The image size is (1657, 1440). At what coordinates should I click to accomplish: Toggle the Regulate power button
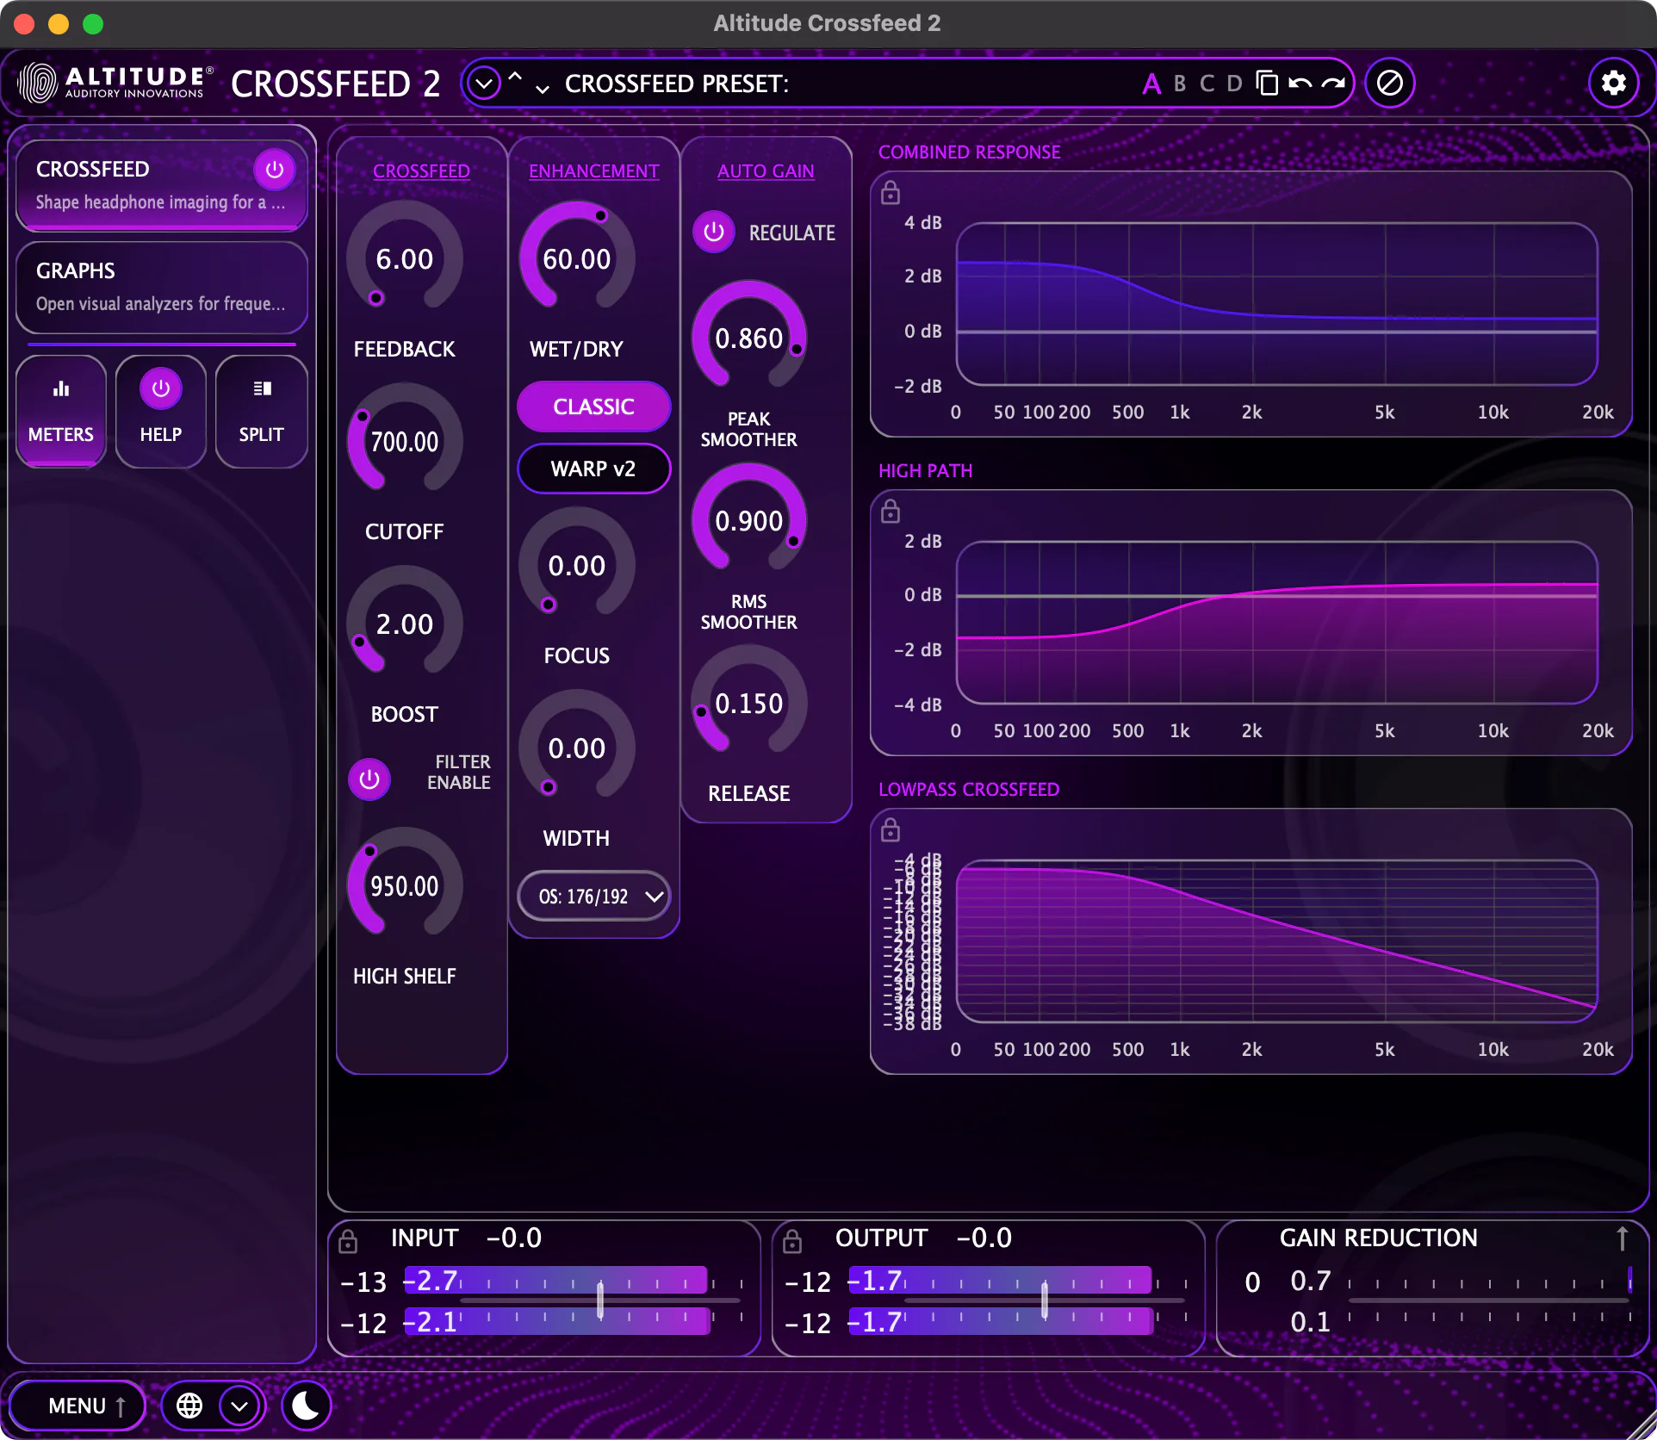click(714, 232)
